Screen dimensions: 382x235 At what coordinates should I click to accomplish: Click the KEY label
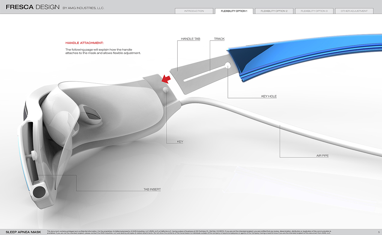point(180,142)
